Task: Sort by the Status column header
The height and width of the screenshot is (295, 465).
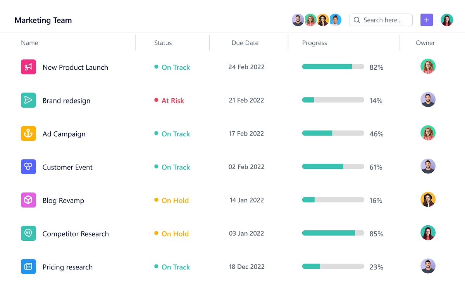Action: pos(163,43)
